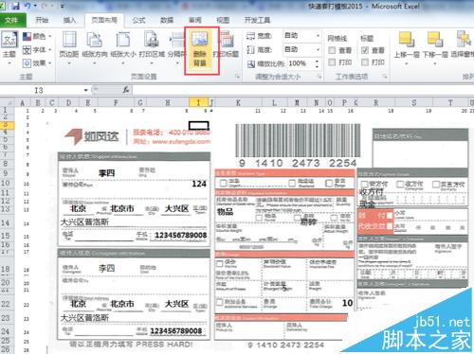This screenshot has height=354, width=474.
Task: Select column F header
Action: pos(116,102)
